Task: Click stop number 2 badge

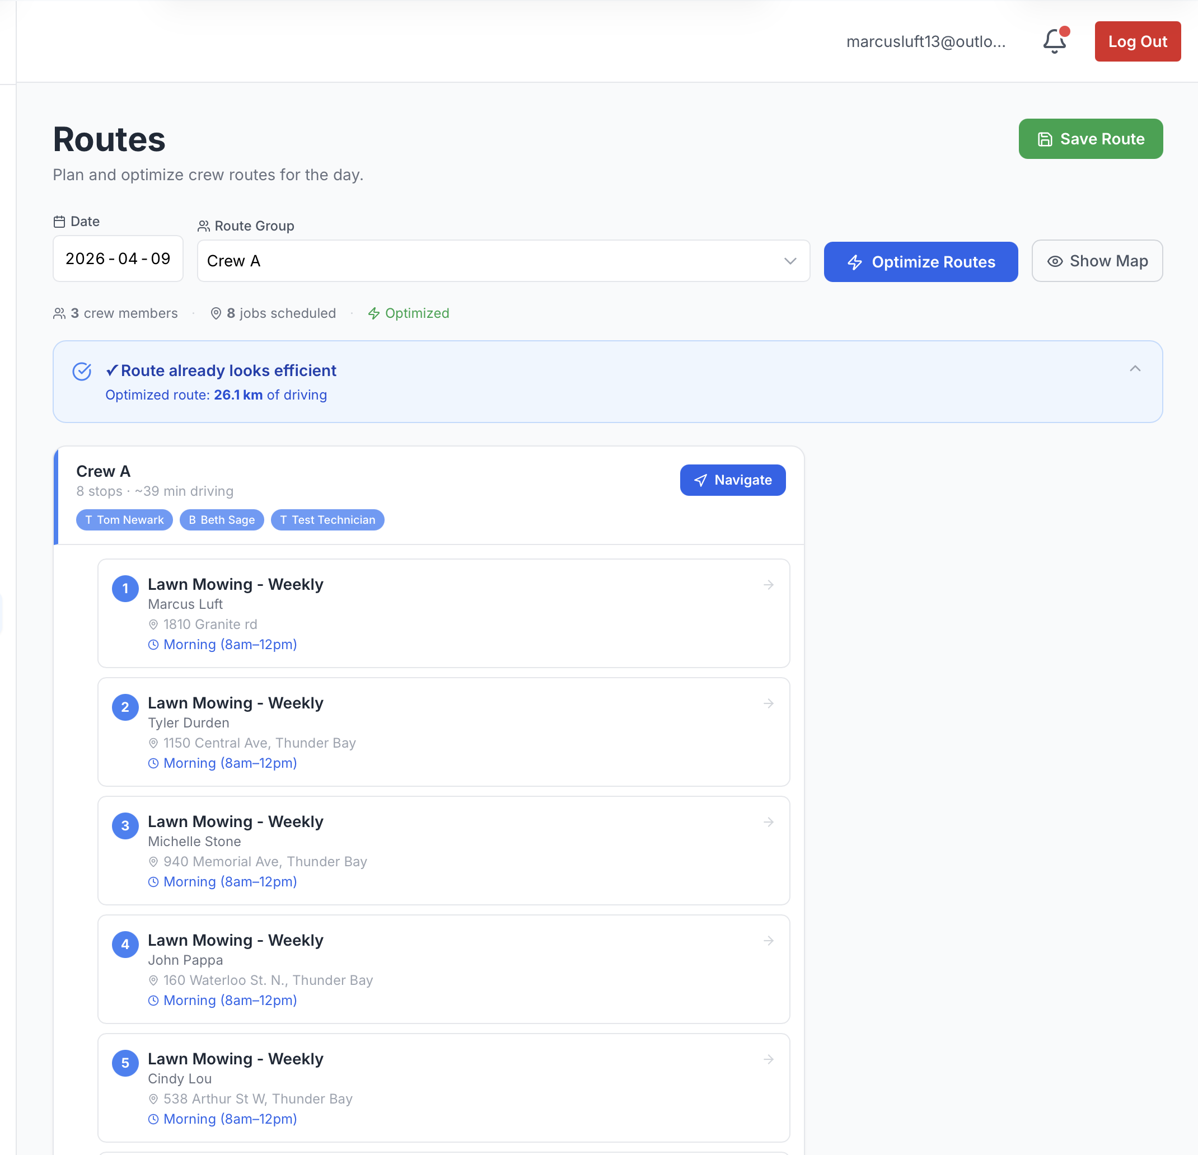Action: (125, 707)
